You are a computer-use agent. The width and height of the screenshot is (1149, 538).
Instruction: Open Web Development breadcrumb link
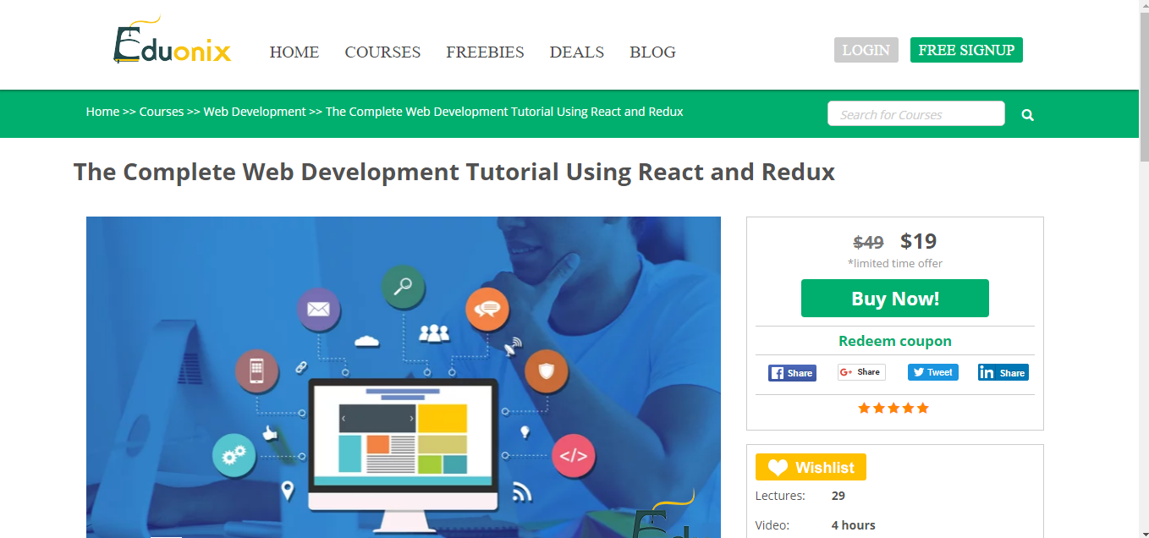(x=255, y=112)
